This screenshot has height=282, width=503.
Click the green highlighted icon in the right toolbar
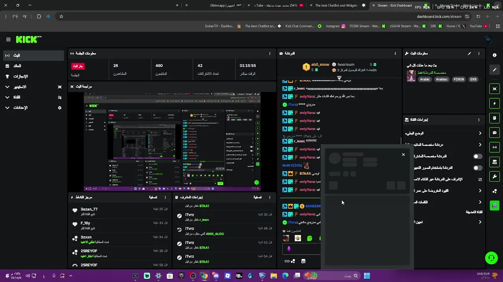(495, 205)
